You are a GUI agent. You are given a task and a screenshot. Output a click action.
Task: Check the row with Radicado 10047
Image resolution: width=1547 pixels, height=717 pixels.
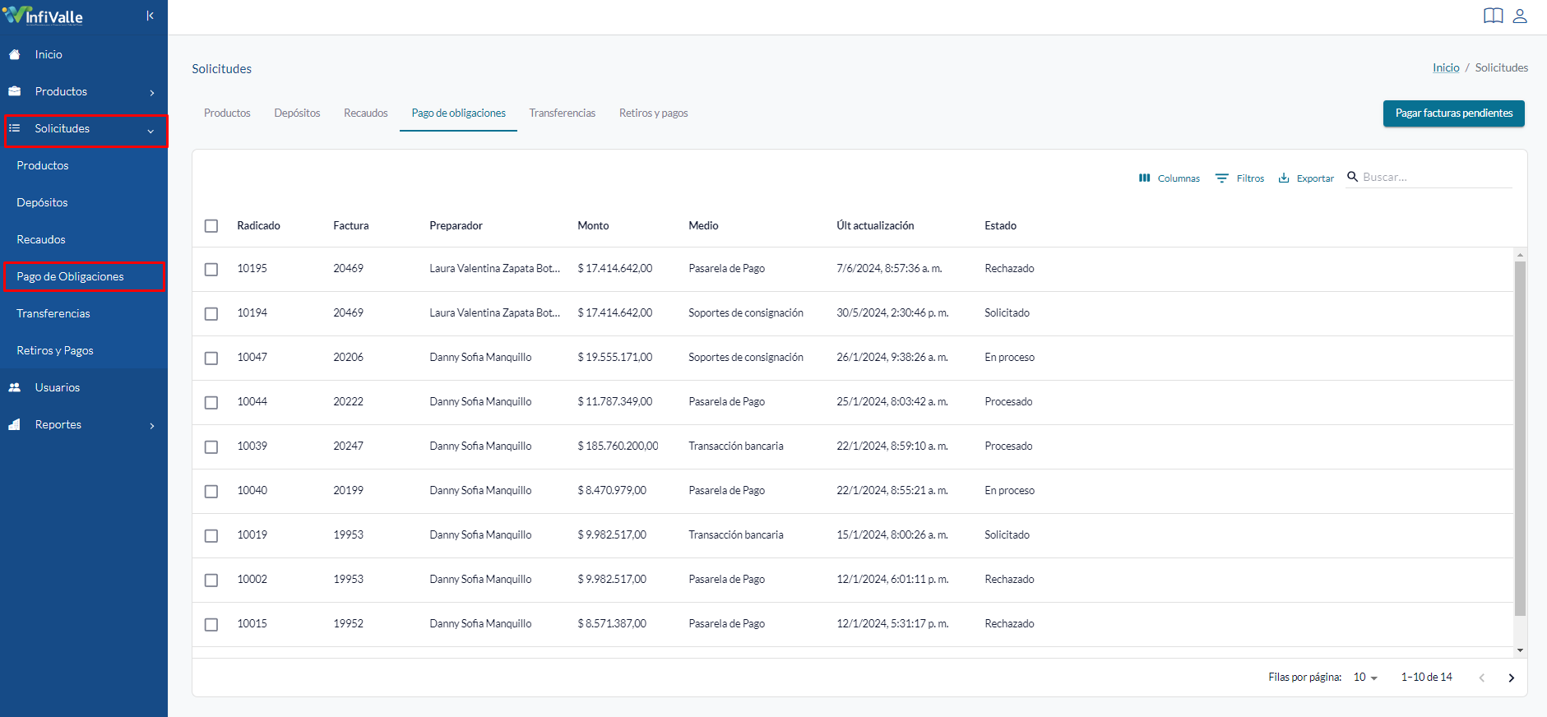(x=211, y=358)
